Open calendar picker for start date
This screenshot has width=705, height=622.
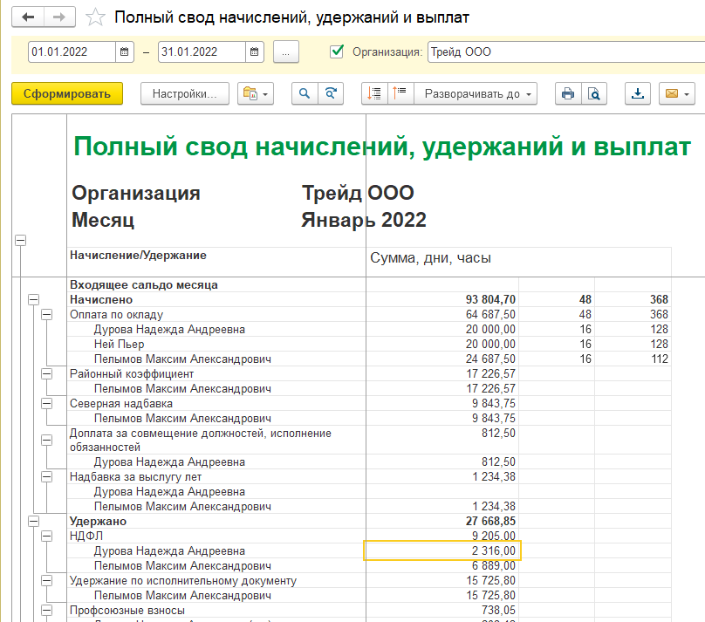[x=125, y=51]
